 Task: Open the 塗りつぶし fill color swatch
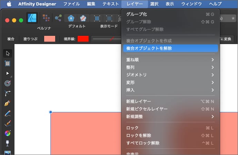click(50, 39)
